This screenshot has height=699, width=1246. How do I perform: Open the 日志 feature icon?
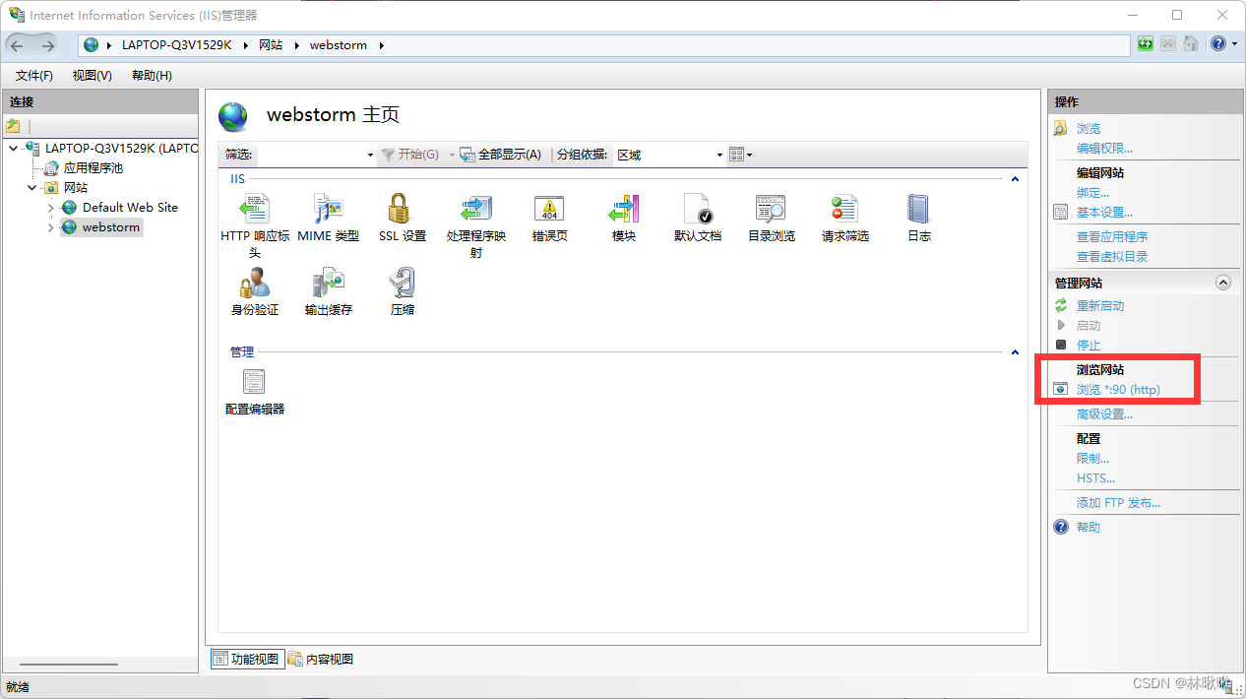click(x=918, y=209)
